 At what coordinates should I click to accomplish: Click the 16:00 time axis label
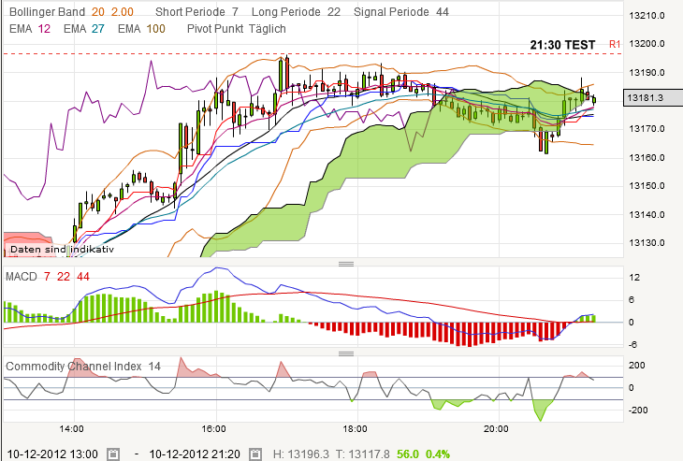point(214,429)
